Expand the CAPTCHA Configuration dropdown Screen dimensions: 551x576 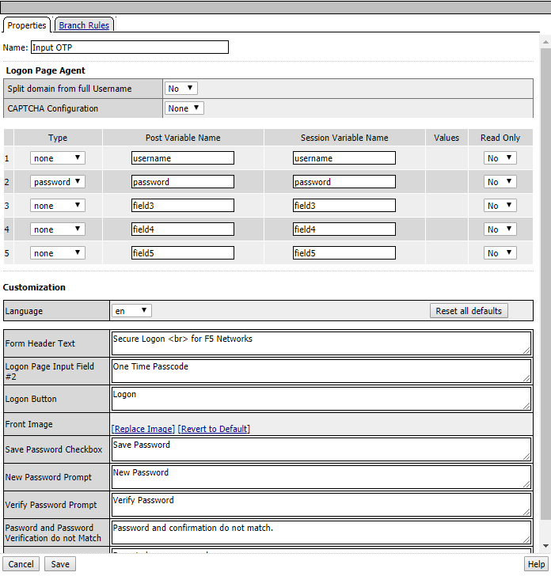[x=184, y=108]
